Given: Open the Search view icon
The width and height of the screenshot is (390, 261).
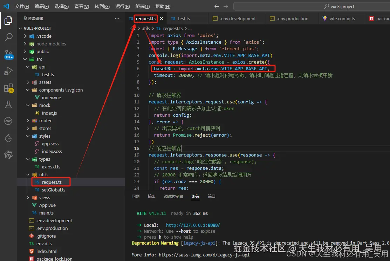Looking at the screenshot, I should click(8, 37).
